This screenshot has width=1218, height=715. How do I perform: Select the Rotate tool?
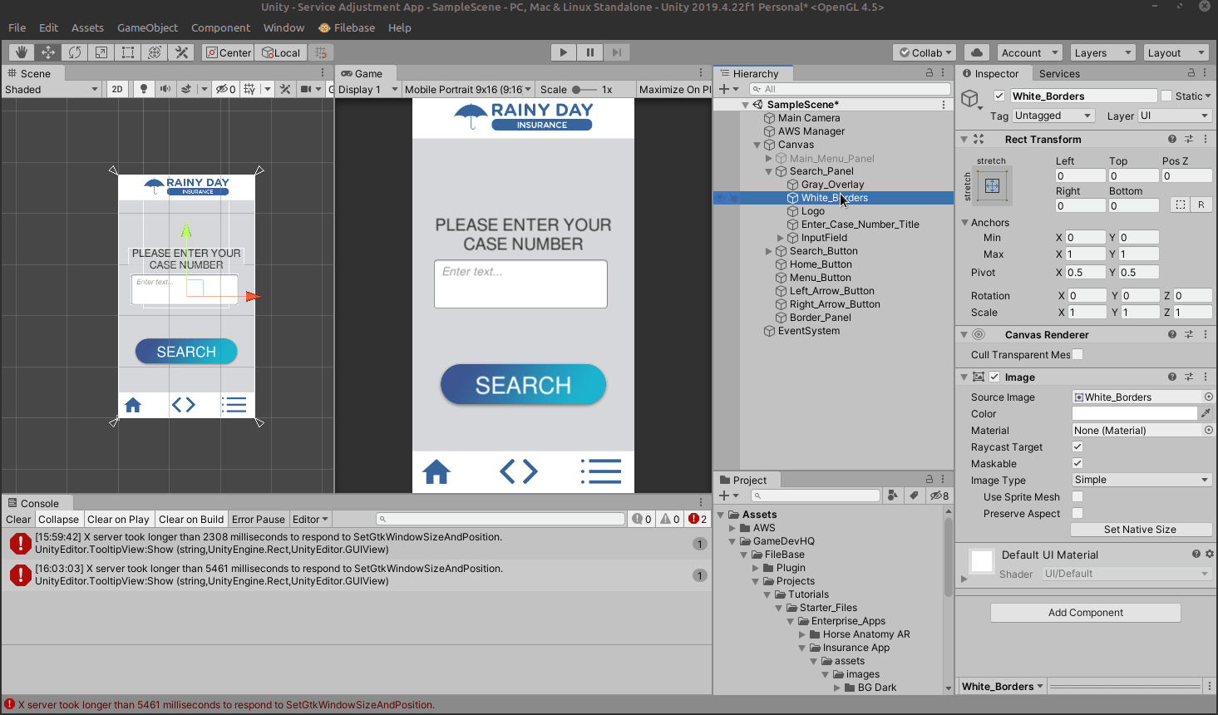(x=75, y=52)
